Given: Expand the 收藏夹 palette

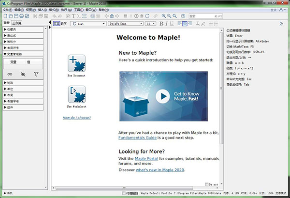Looking at the screenshot, I should coord(23,30).
